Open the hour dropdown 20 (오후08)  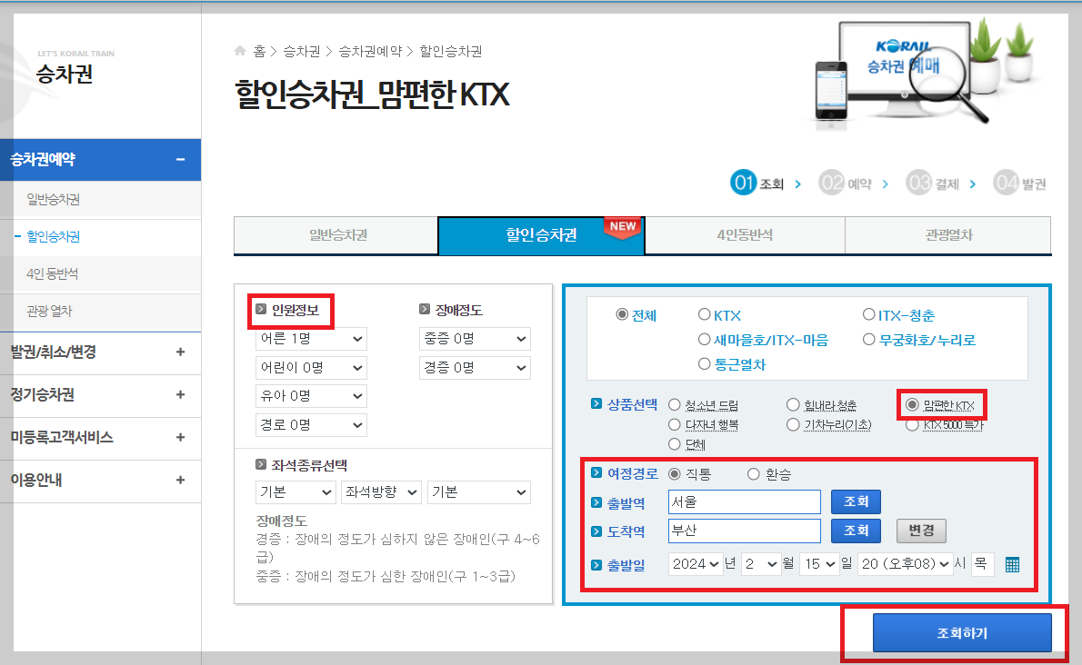pyautogui.click(x=906, y=563)
